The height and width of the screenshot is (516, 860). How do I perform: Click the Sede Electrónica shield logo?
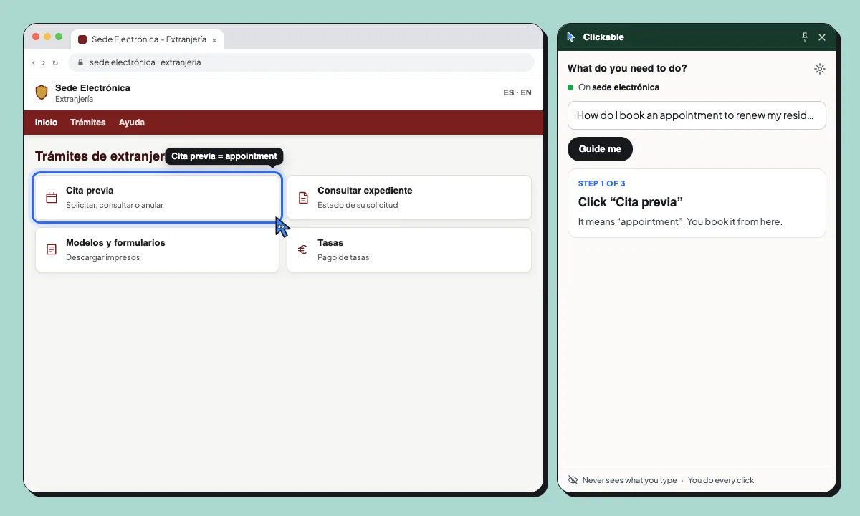(42, 92)
